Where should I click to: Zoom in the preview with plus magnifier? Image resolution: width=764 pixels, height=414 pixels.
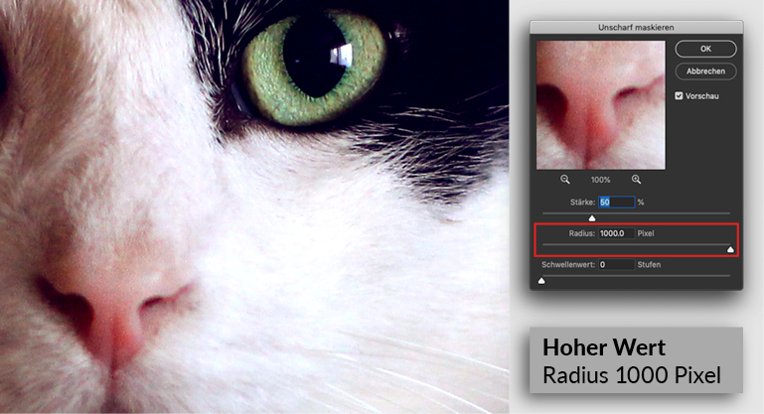pyautogui.click(x=637, y=180)
